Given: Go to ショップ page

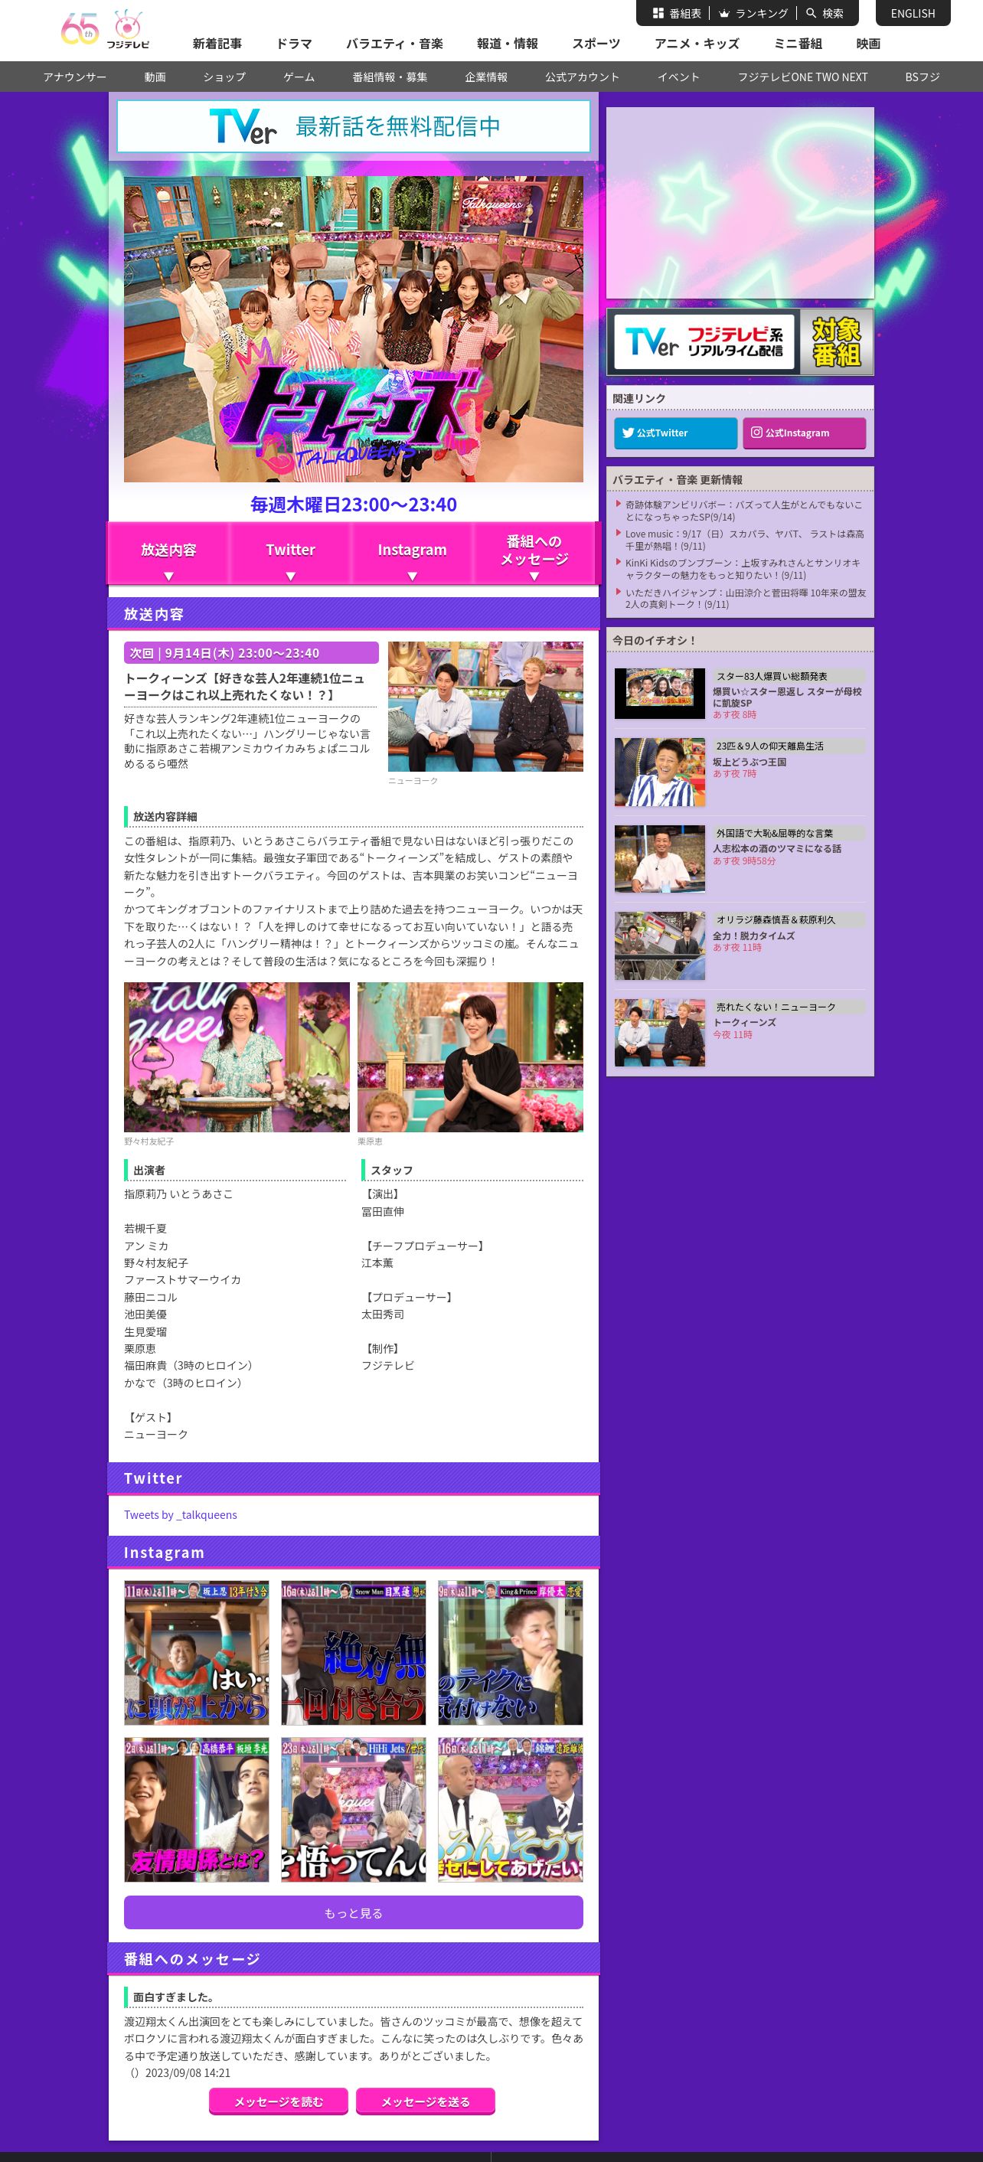Looking at the screenshot, I should click(x=224, y=77).
